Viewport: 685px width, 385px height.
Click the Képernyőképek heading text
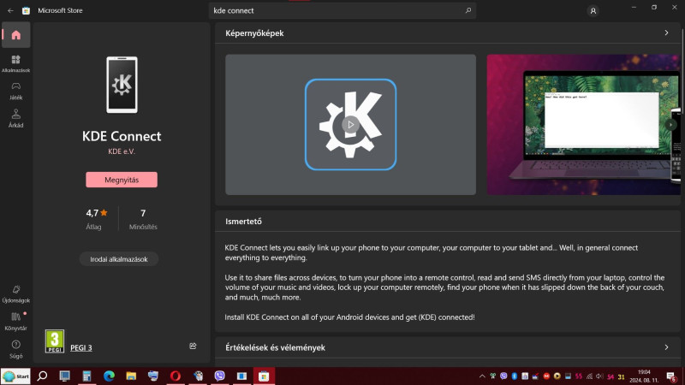pos(254,33)
